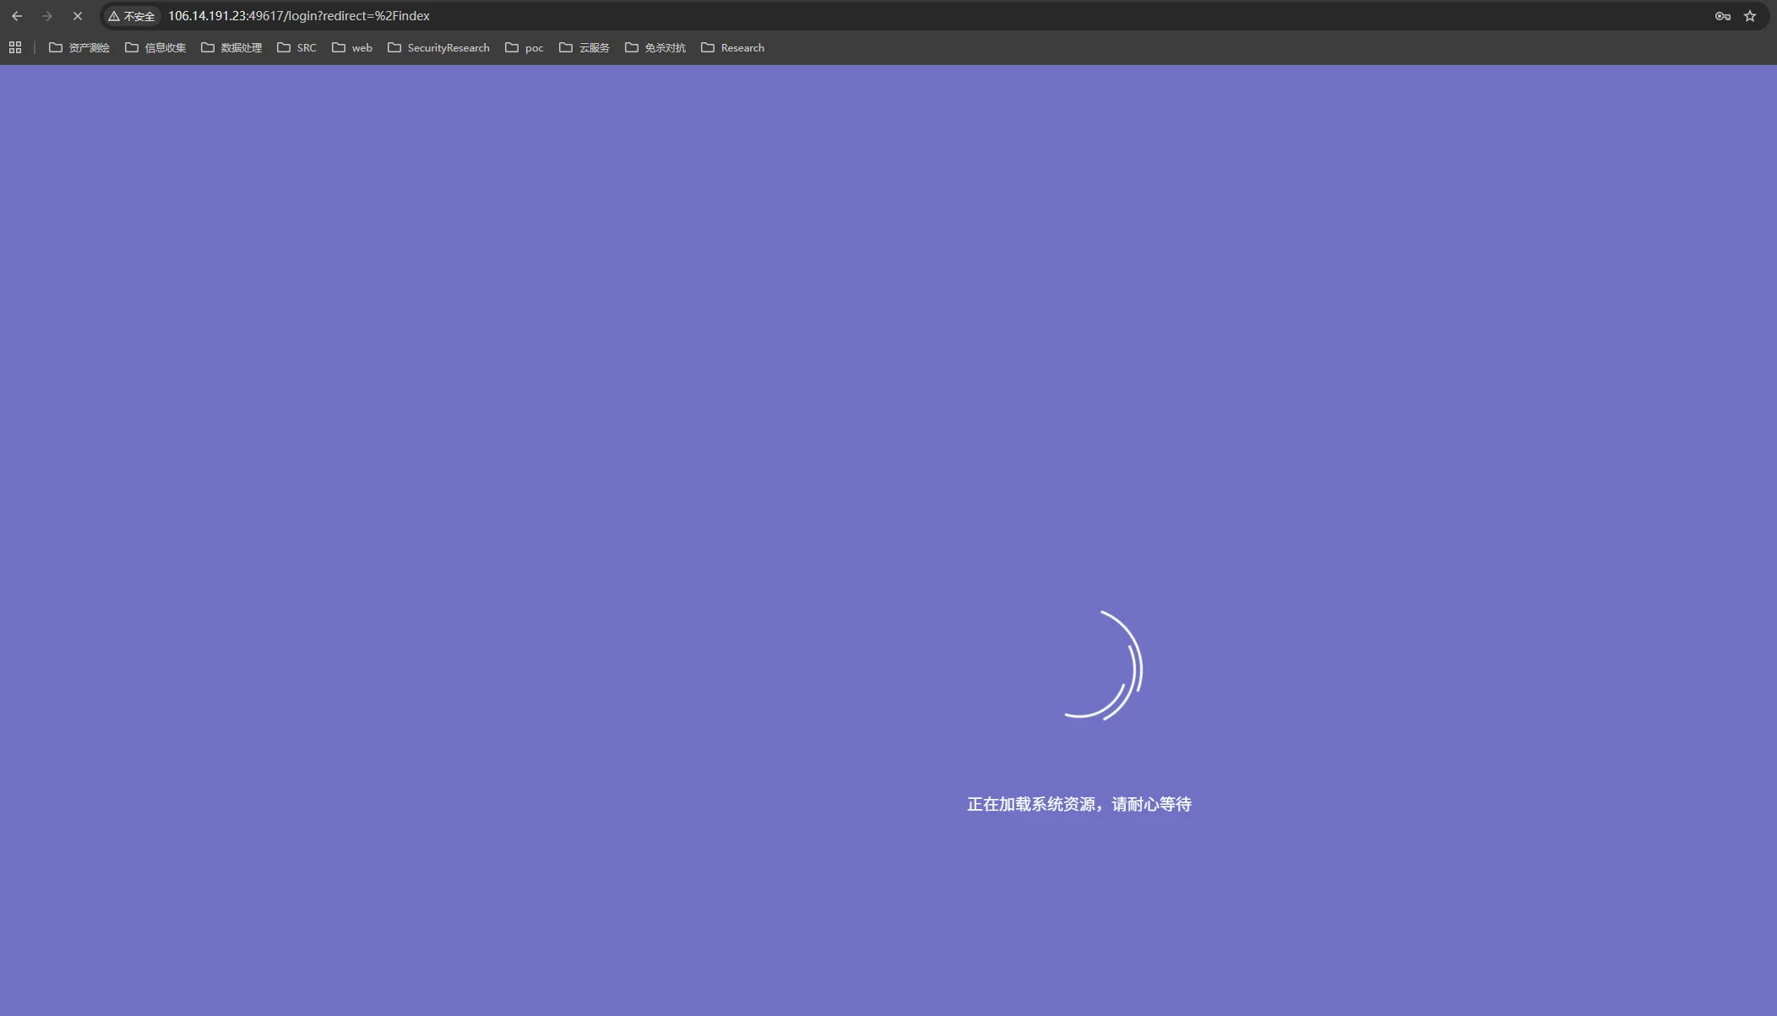The width and height of the screenshot is (1777, 1016).
Task: Stop page loading with X button
Action: pos(78,16)
